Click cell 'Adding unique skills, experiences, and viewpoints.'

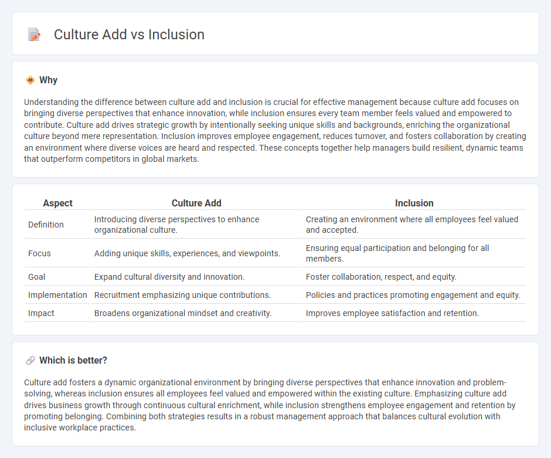[196, 253]
